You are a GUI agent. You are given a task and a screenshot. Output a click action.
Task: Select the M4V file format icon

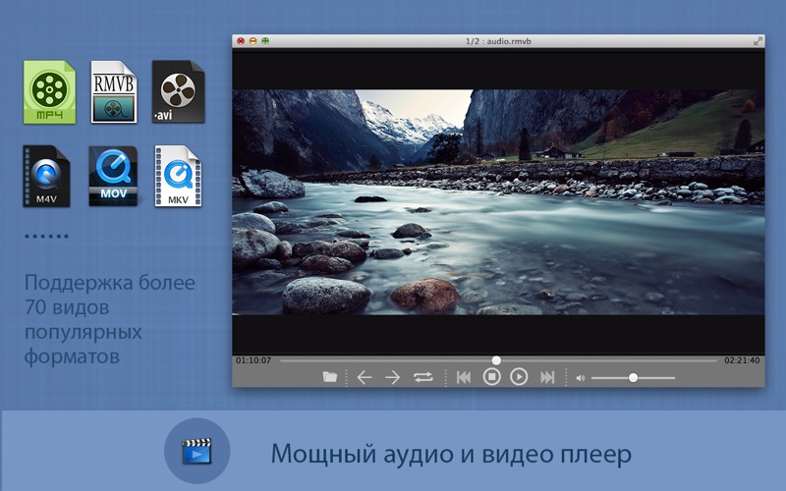(x=46, y=176)
